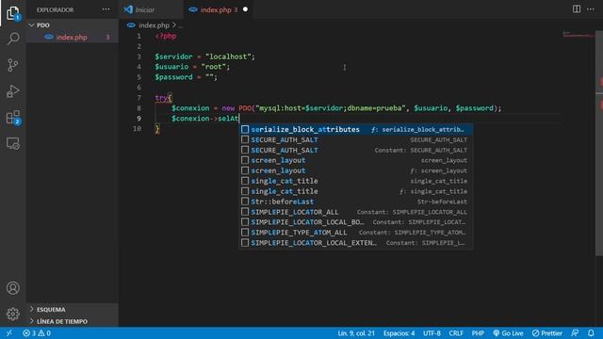
Task: Change indentation via Espacios: 4
Action: (399, 332)
